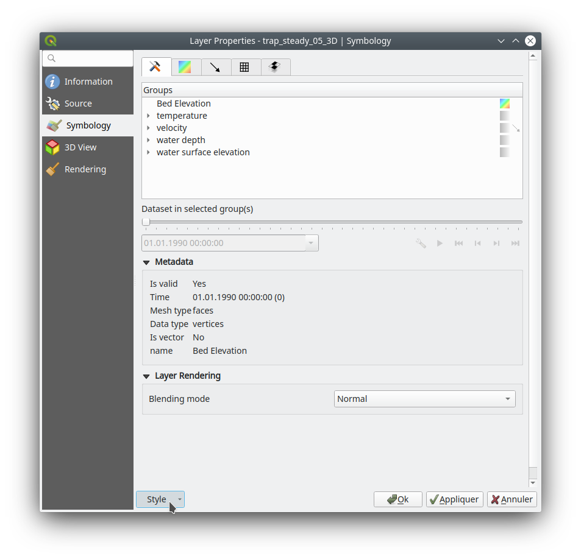Click the Appliquer button
This screenshot has width=581, height=559.
point(454,499)
